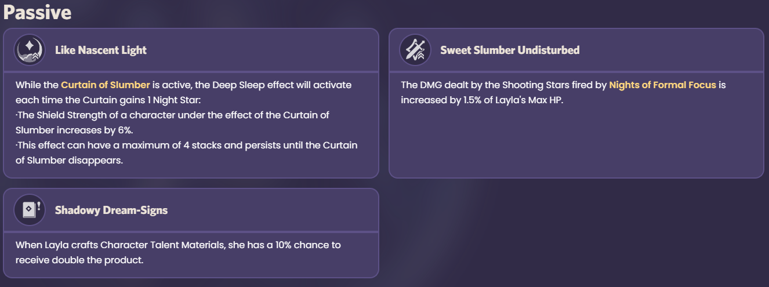Click the 'of Slumber disappears' text
The image size is (769, 287).
point(70,160)
